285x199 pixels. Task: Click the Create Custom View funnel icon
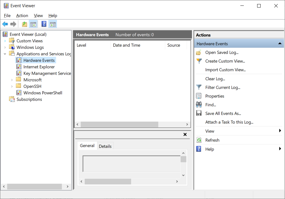click(199, 61)
